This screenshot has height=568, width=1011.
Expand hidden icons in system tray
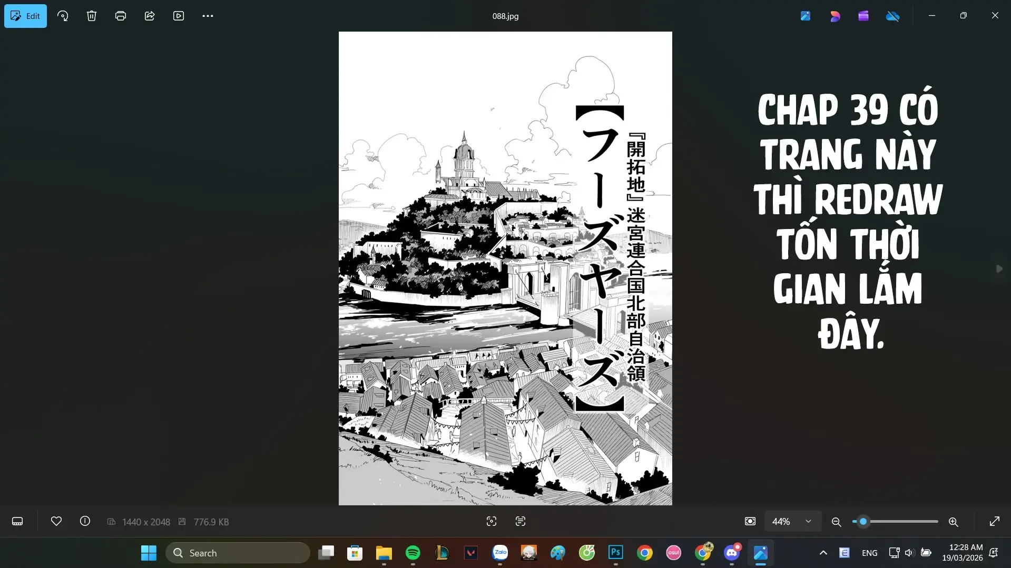coord(823,553)
